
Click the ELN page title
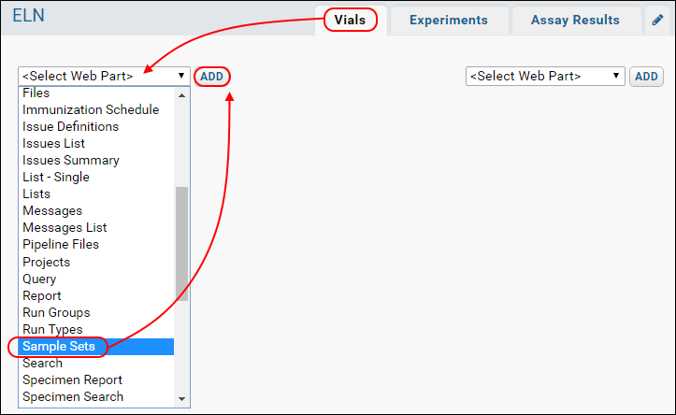click(28, 16)
